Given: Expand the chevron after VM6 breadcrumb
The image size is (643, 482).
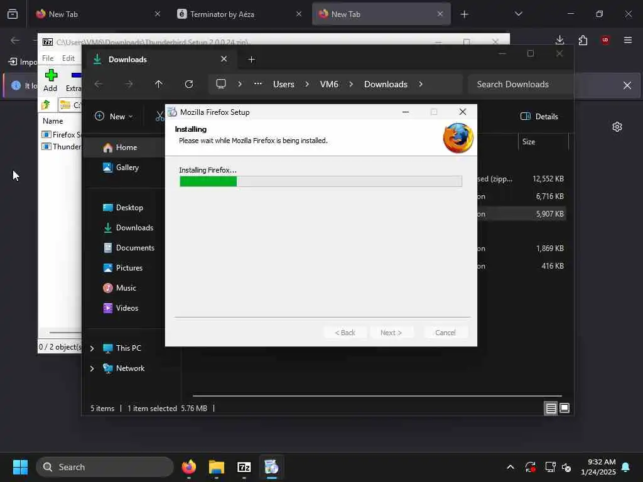Looking at the screenshot, I should coord(351,84).
